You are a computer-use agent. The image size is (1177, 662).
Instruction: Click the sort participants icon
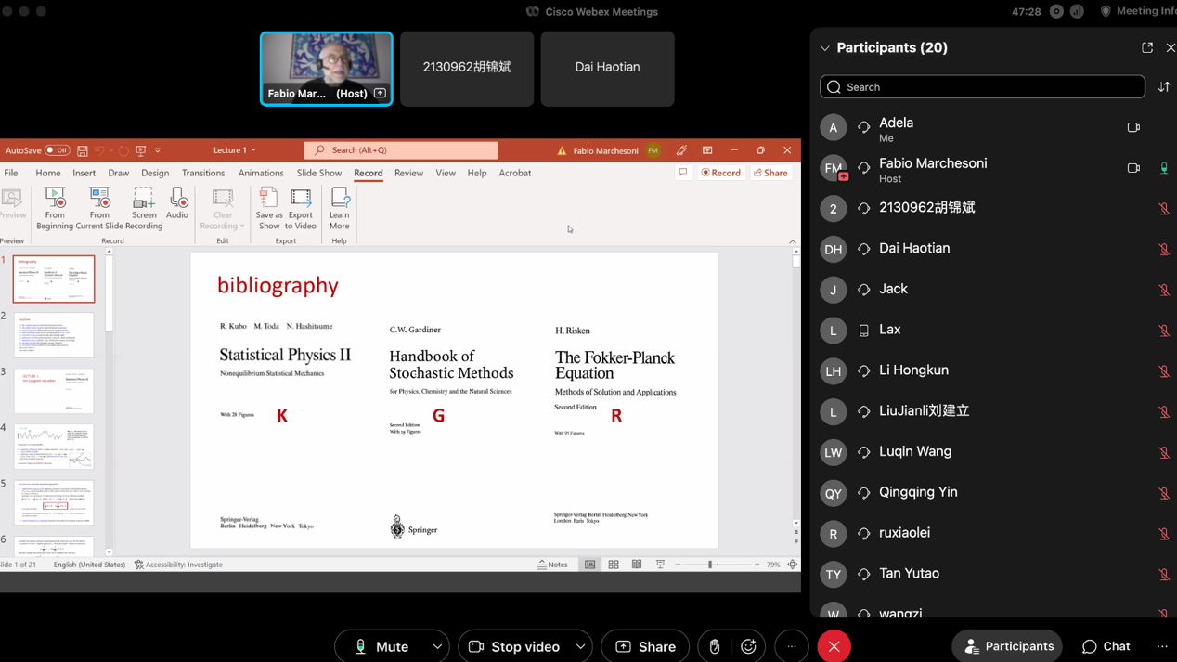(x=1164, y=87)
